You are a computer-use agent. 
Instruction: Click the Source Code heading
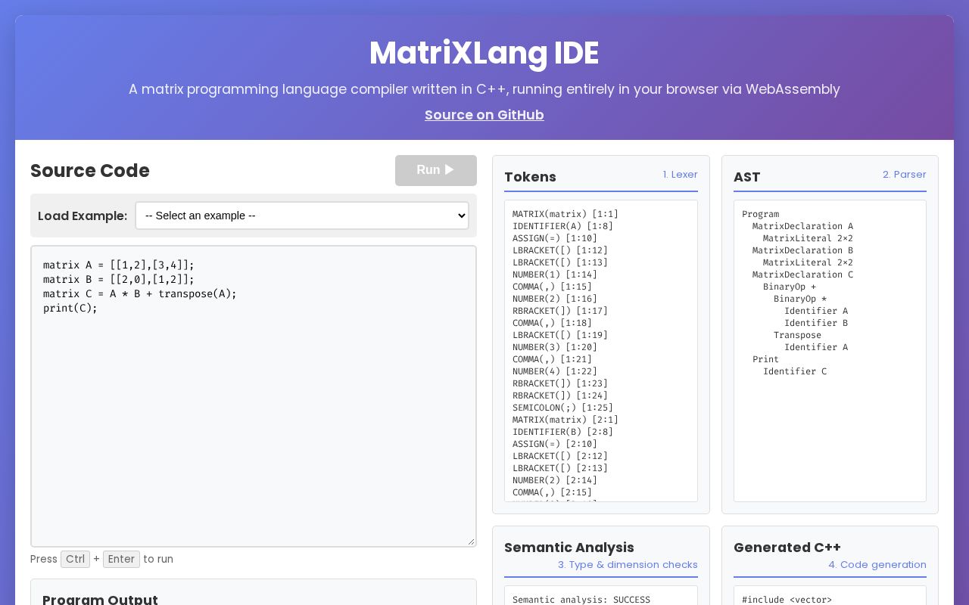pyautogui.click(x=90, y=171)
